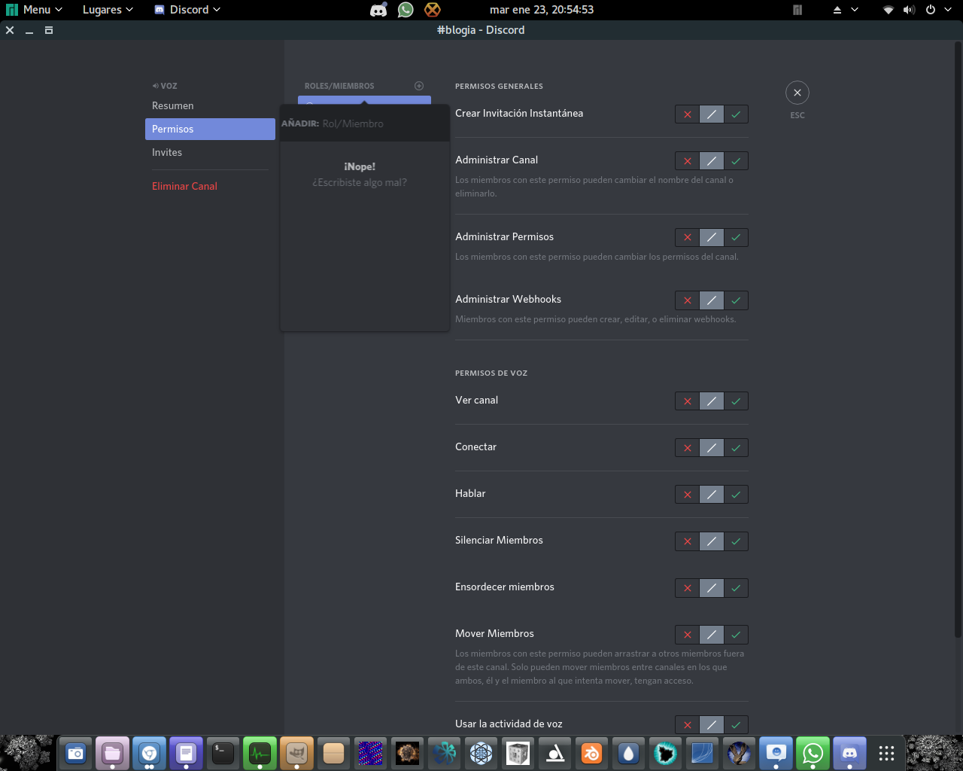
Task: Open the Discord app menu dropdown
Action: (187, 10)
